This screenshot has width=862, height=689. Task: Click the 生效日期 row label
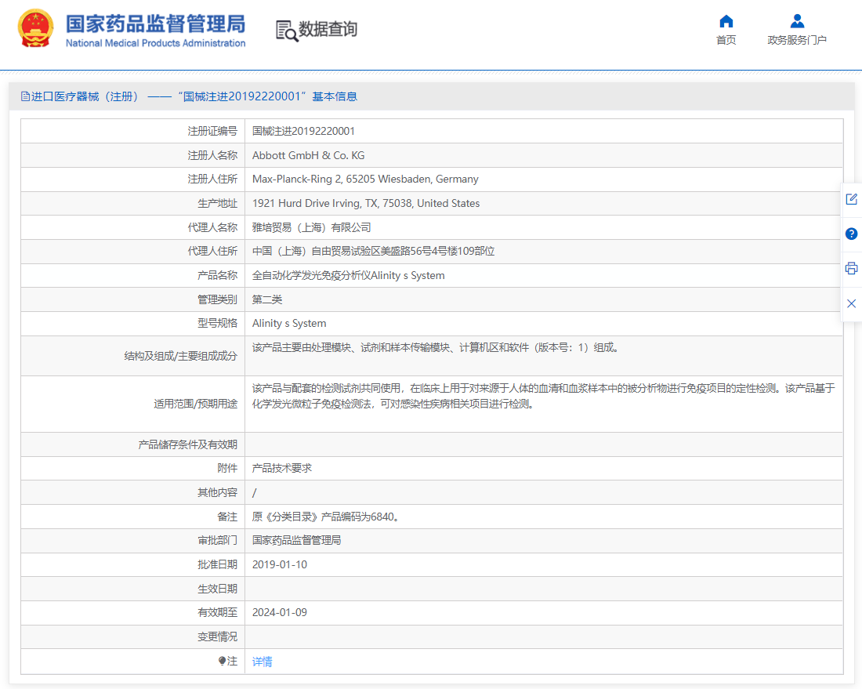(218, 589)
